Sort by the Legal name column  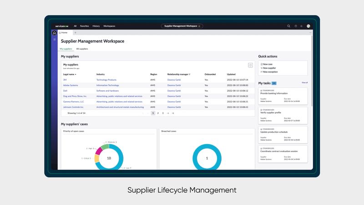tap(69, 74)
